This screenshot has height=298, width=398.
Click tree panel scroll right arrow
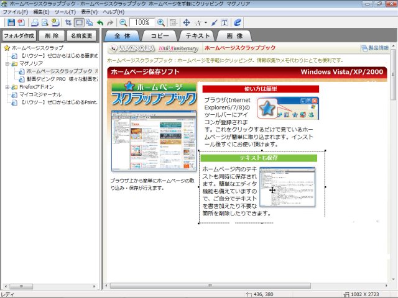(x=95, y=286)
